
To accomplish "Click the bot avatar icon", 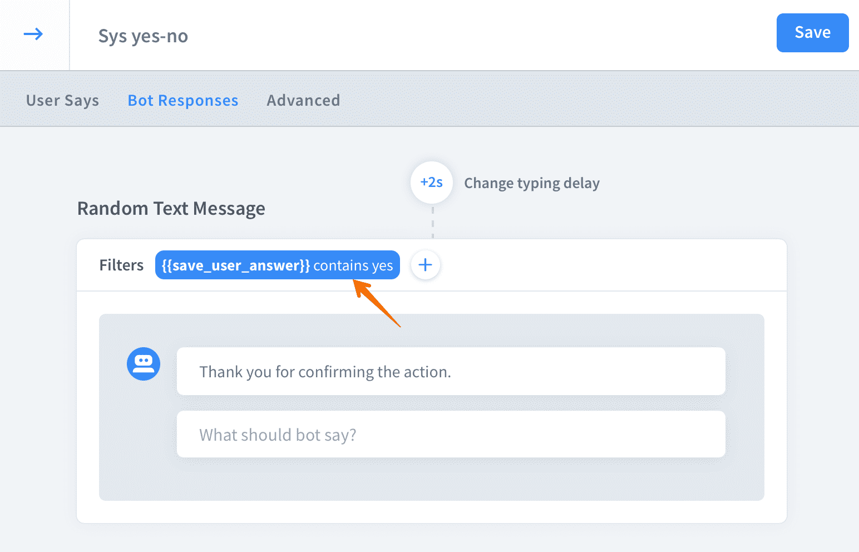I will pyautogui.click(x=144, y=364).
